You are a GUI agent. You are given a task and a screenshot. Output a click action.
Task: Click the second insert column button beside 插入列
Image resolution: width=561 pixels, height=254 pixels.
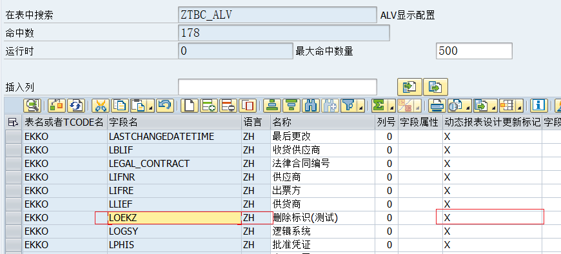pos(436,87)
